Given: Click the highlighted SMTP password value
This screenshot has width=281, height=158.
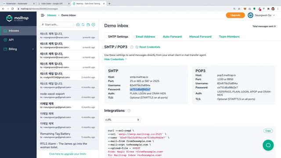Looking at the screenshot, I should pyautogui.click(x=140, y=90).
